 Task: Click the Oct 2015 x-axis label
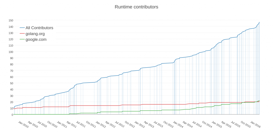(246, 124)
